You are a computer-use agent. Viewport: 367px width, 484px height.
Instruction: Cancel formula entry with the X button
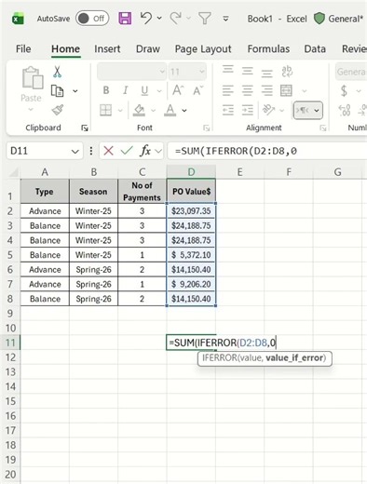click(x=108, y=151)
